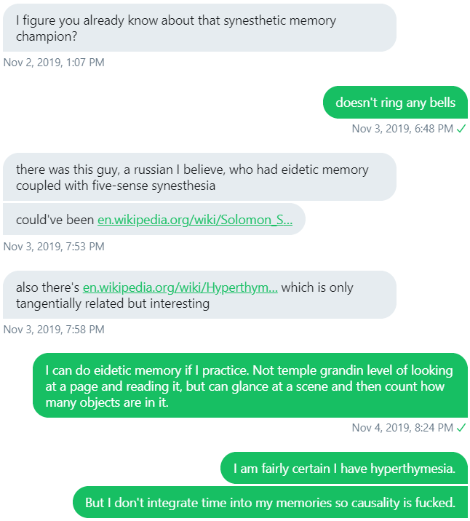
Task: Click the Nov 3, 2019, 6:48 PM timestamp
Action: (402, 129)
